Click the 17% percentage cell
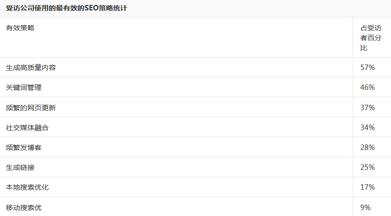 pyautogui.click(x=367, y=187)
